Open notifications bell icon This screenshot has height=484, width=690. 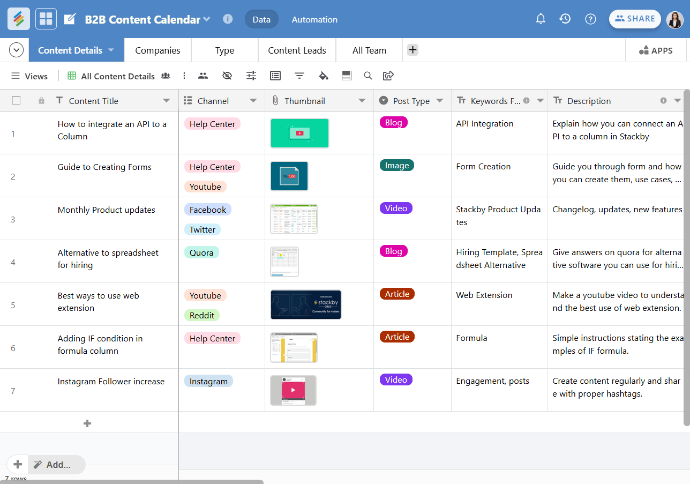(541, 19)
